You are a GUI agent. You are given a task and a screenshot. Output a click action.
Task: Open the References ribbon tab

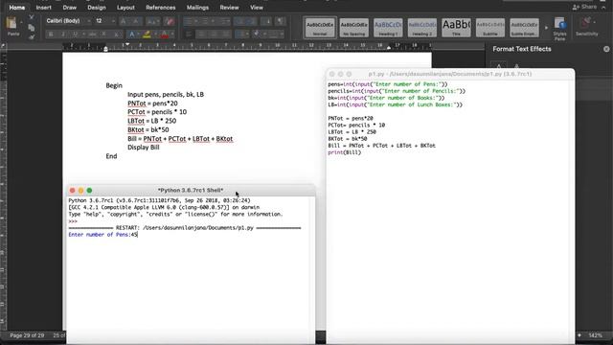pyautogui.click(x=160, y=8)
